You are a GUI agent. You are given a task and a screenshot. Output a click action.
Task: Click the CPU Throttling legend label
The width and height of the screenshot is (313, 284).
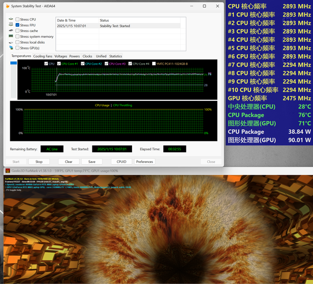pos(123,105)
